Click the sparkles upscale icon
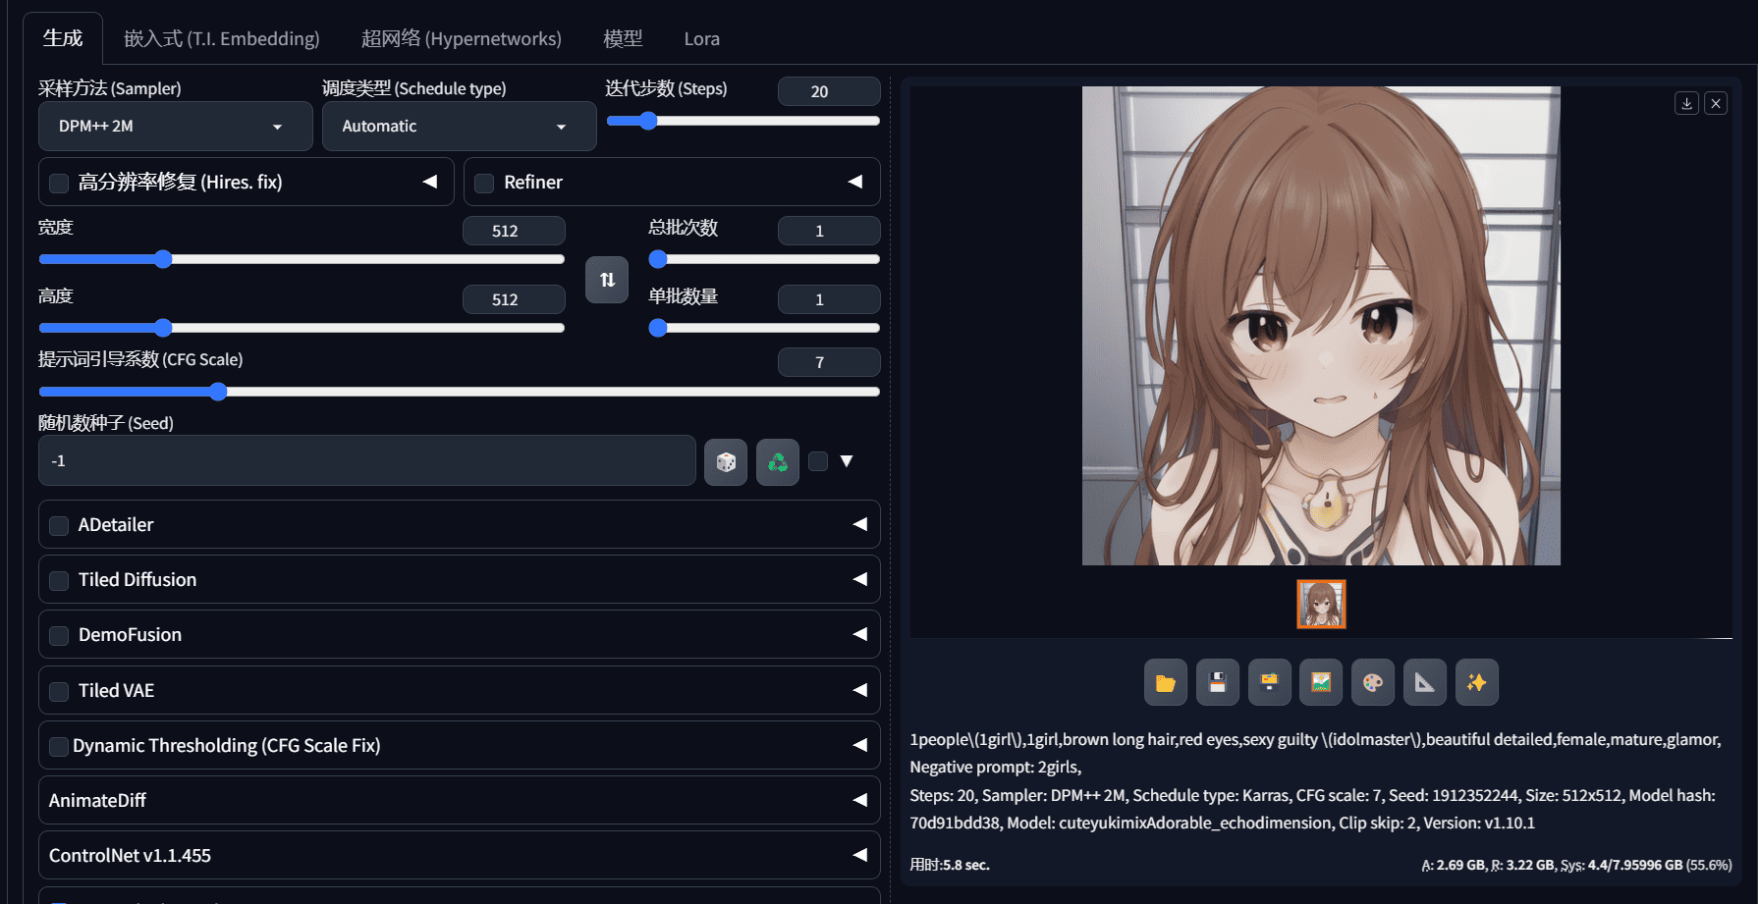 point(1476,683)
